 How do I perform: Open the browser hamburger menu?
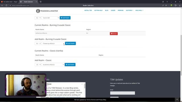(x=167, y=2)
